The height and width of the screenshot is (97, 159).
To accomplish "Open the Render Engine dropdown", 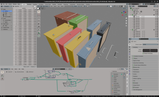I will [x=150, y=44].
